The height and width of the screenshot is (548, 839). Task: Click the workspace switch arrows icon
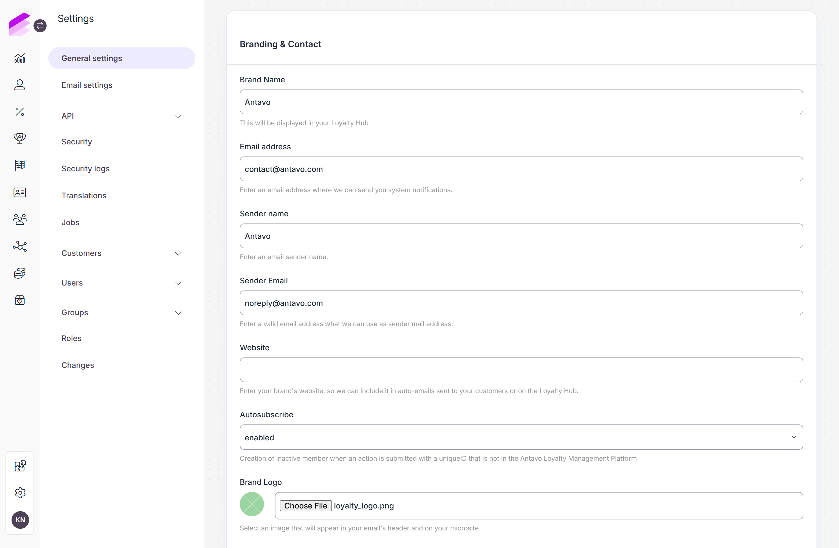tap(40, 26)
